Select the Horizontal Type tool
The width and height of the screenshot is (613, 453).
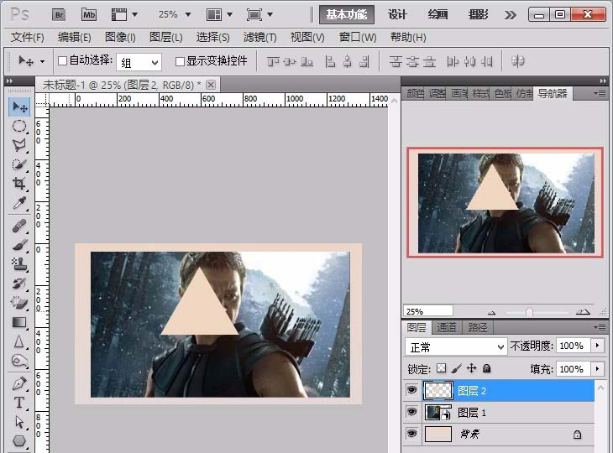[18, 403]
